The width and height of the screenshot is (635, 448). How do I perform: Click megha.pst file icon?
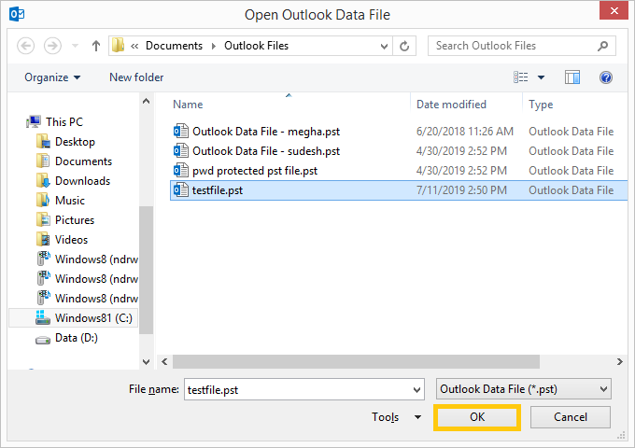point(180,131)
